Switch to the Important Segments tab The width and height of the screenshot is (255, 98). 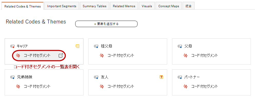tap(62, 6)
